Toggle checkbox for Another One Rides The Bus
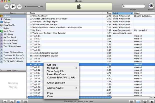The width and height of the screenshot is (155, 103). click(x=31, y=24)
